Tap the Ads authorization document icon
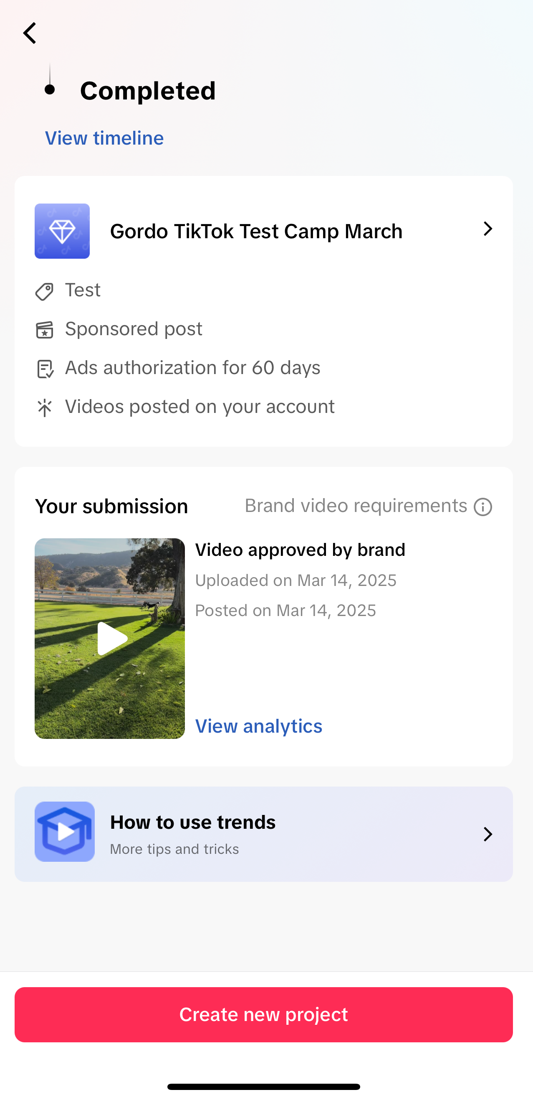 pos(45,369)
